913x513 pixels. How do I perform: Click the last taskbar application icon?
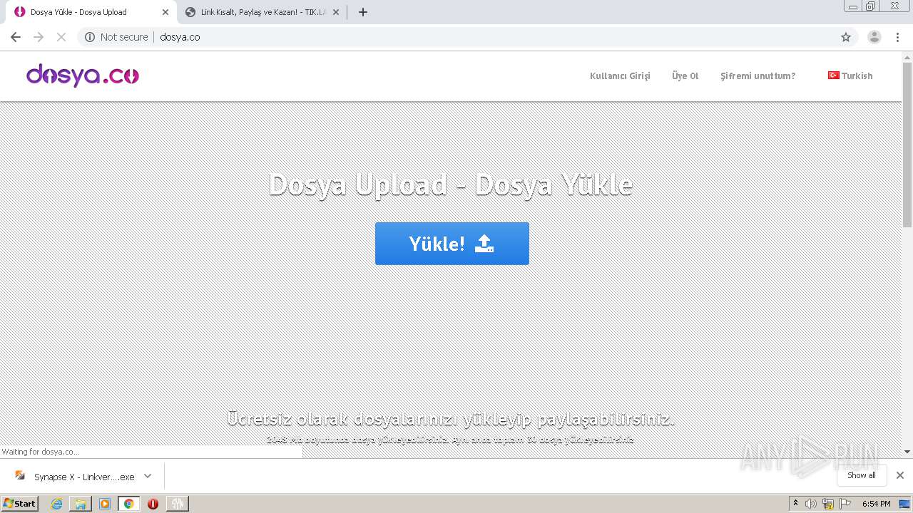tap(177, 504)
